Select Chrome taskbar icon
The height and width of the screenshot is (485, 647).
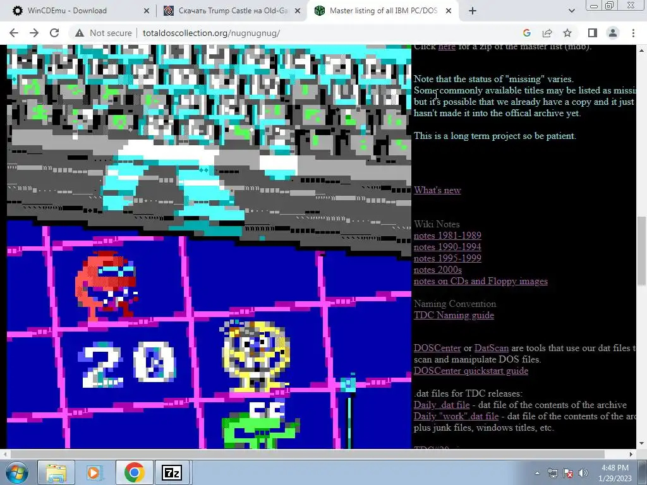point(134,472)
